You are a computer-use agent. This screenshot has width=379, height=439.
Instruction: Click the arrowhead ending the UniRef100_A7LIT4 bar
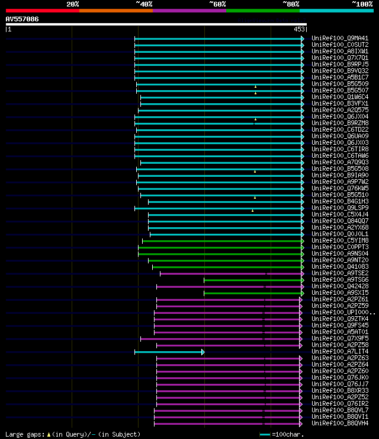tap(203, 352)
